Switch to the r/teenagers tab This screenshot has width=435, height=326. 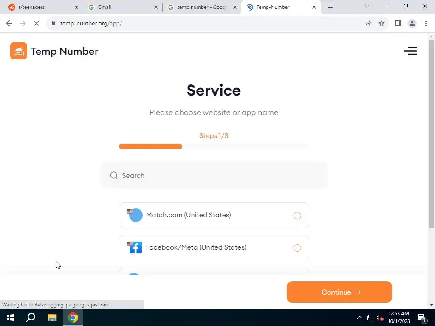(42, 7)
